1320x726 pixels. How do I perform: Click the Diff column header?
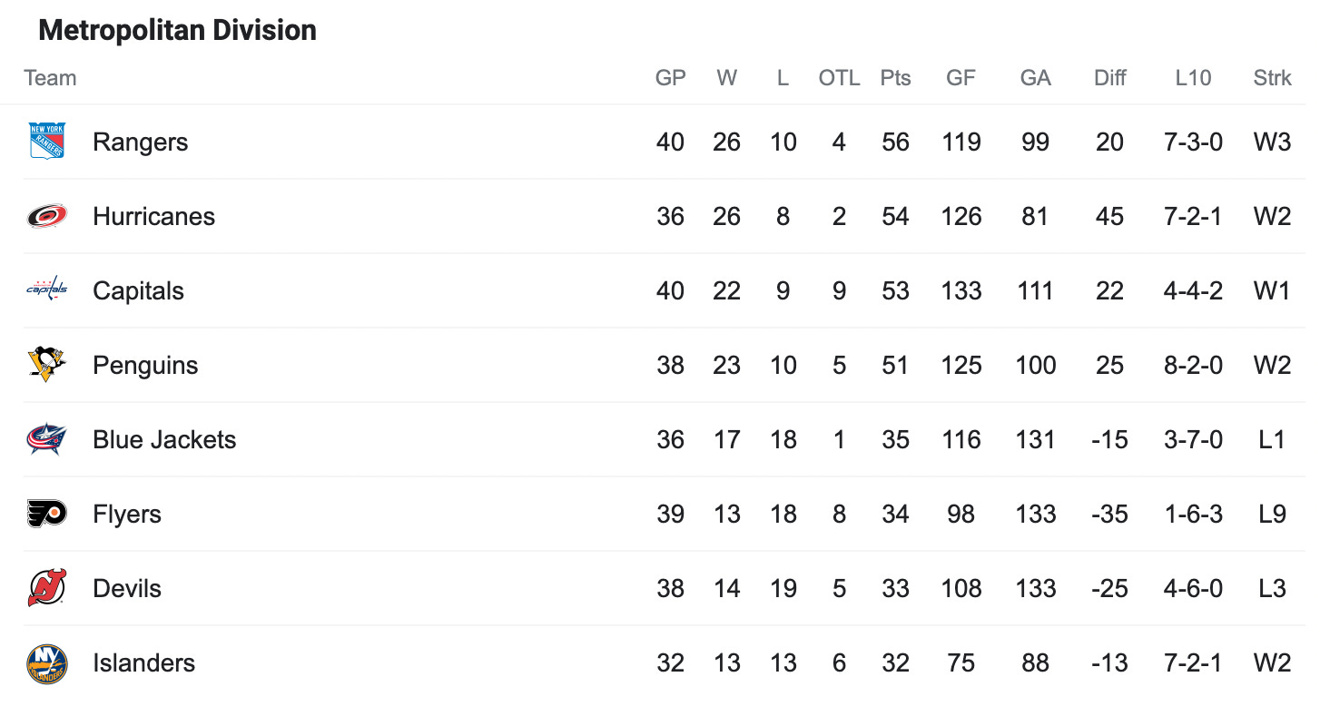[x=1109, y=78]
